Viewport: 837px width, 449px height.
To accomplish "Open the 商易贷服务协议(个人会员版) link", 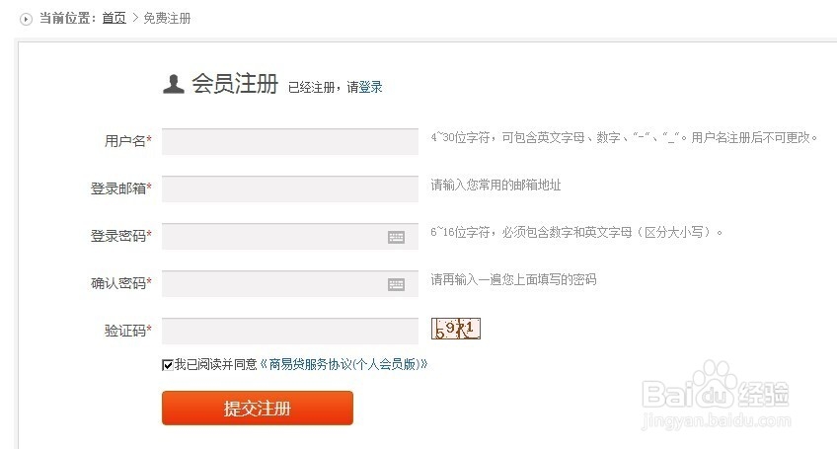I will pyautogui.click(x=343, y=364).
